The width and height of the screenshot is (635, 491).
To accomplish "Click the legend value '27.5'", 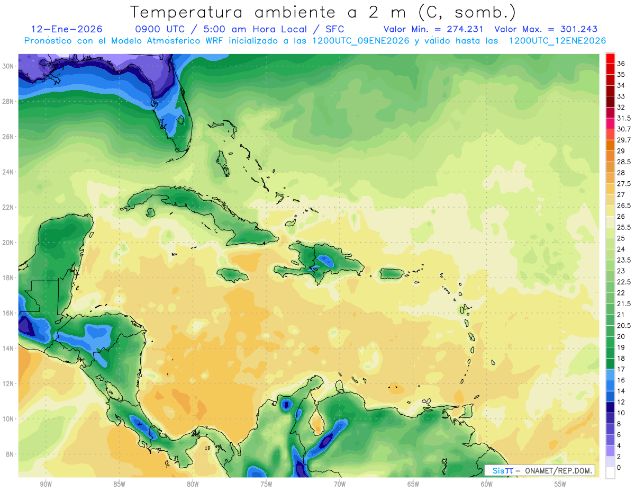I will 624,184.
